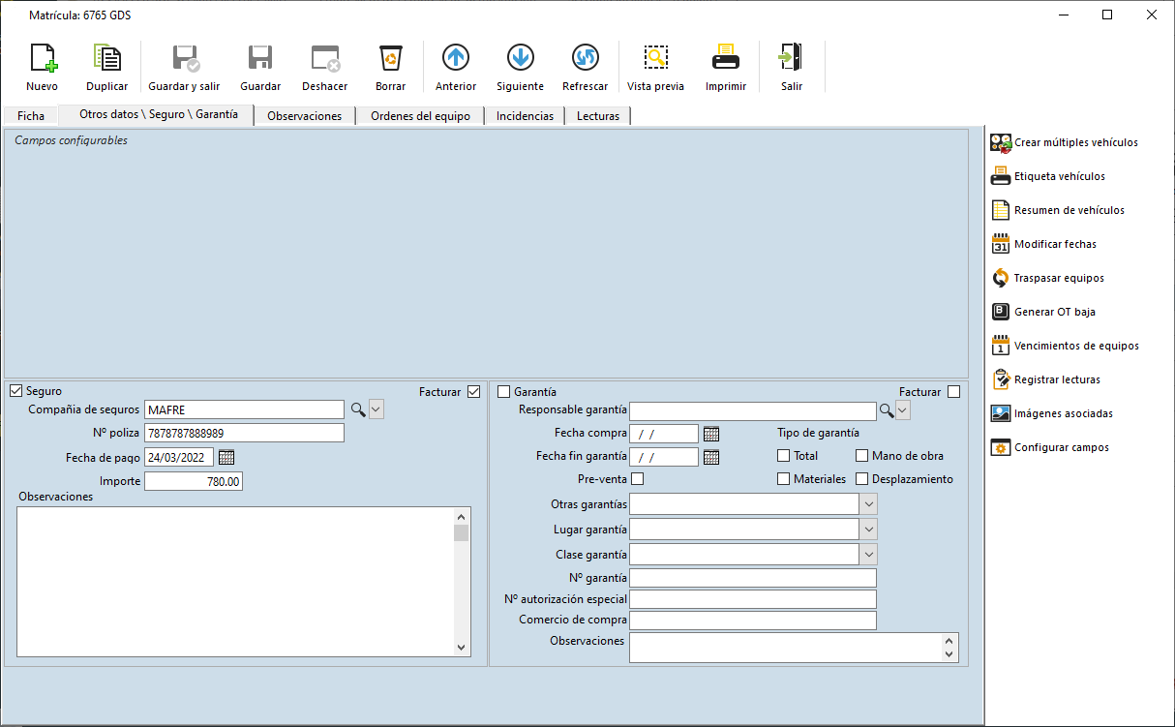Exit the form with Salir

(x=792, y=67)
